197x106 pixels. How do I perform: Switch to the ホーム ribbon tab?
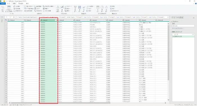(8, 3)
